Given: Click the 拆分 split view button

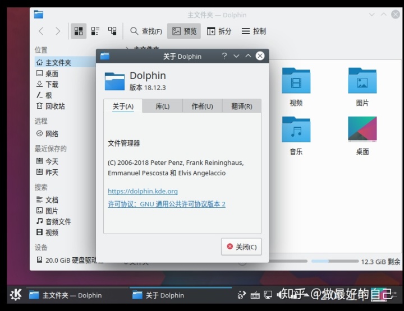Looking at the screenshot, I should coord(219,31).
